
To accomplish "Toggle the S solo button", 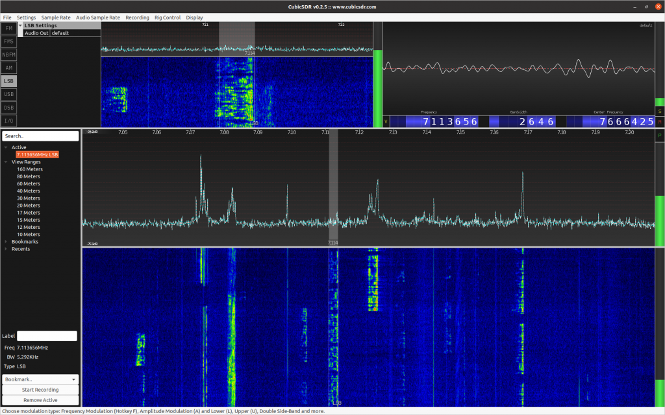I will [x=660, y=111].
